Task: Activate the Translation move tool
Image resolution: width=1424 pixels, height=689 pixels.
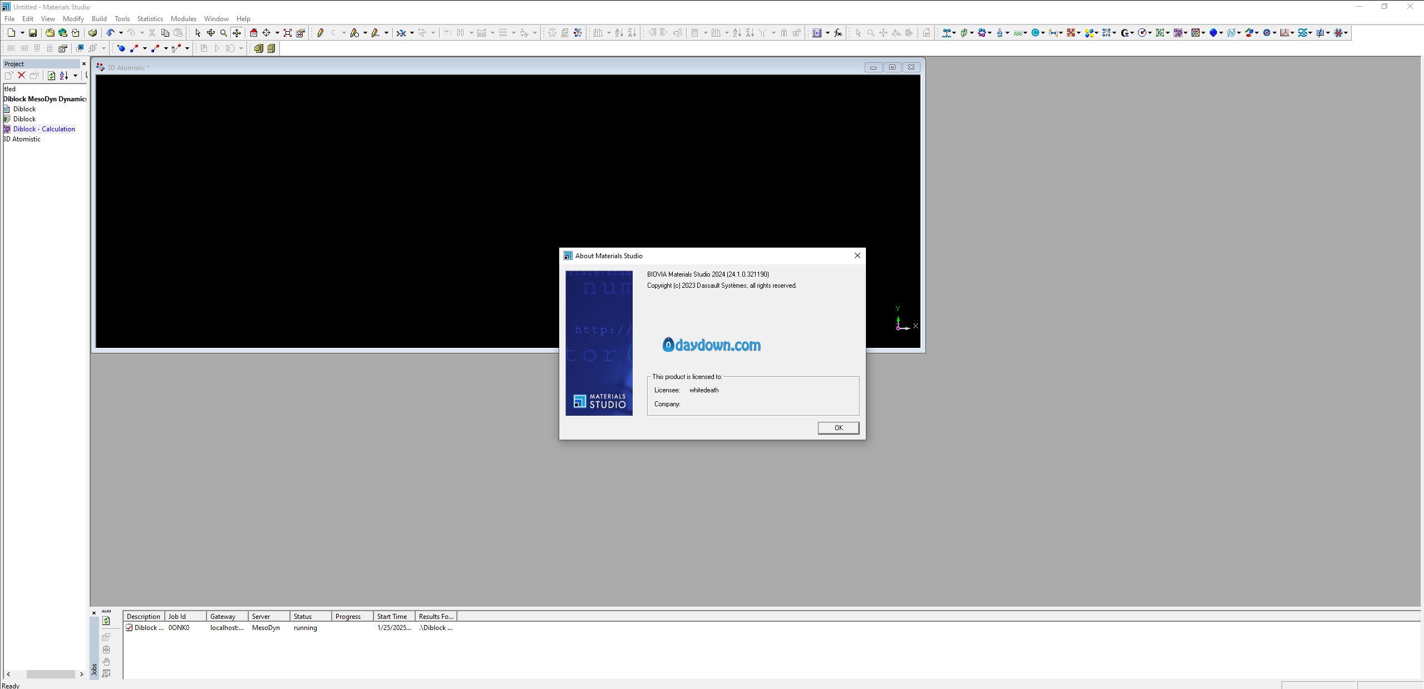Action: [x=237, y=33]
